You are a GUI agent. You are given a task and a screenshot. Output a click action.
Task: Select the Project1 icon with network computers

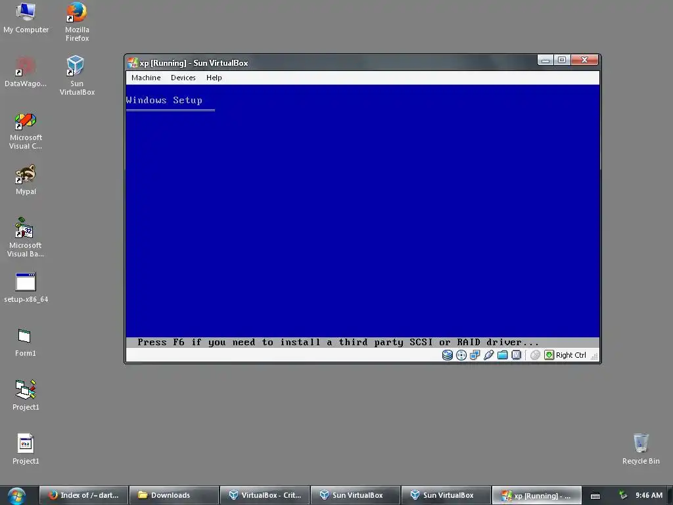point(26,395)
